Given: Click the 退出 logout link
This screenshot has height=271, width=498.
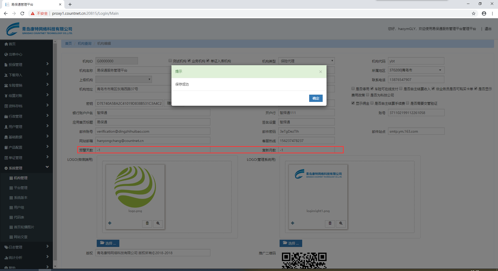Looking at the screenshot, I should coord(488,29).
